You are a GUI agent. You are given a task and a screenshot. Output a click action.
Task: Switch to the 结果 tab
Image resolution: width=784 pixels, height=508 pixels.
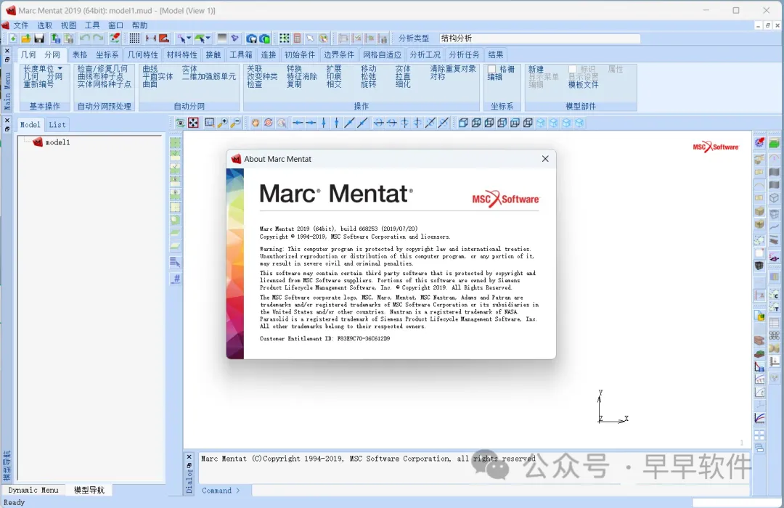(x=496, y=55)
